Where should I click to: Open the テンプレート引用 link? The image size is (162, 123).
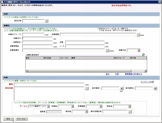(147, 82)
